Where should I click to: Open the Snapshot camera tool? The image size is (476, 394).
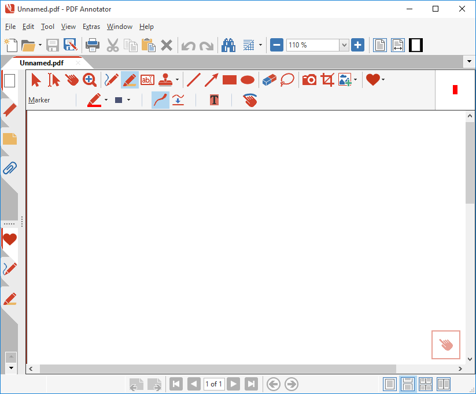click(309, 80)
